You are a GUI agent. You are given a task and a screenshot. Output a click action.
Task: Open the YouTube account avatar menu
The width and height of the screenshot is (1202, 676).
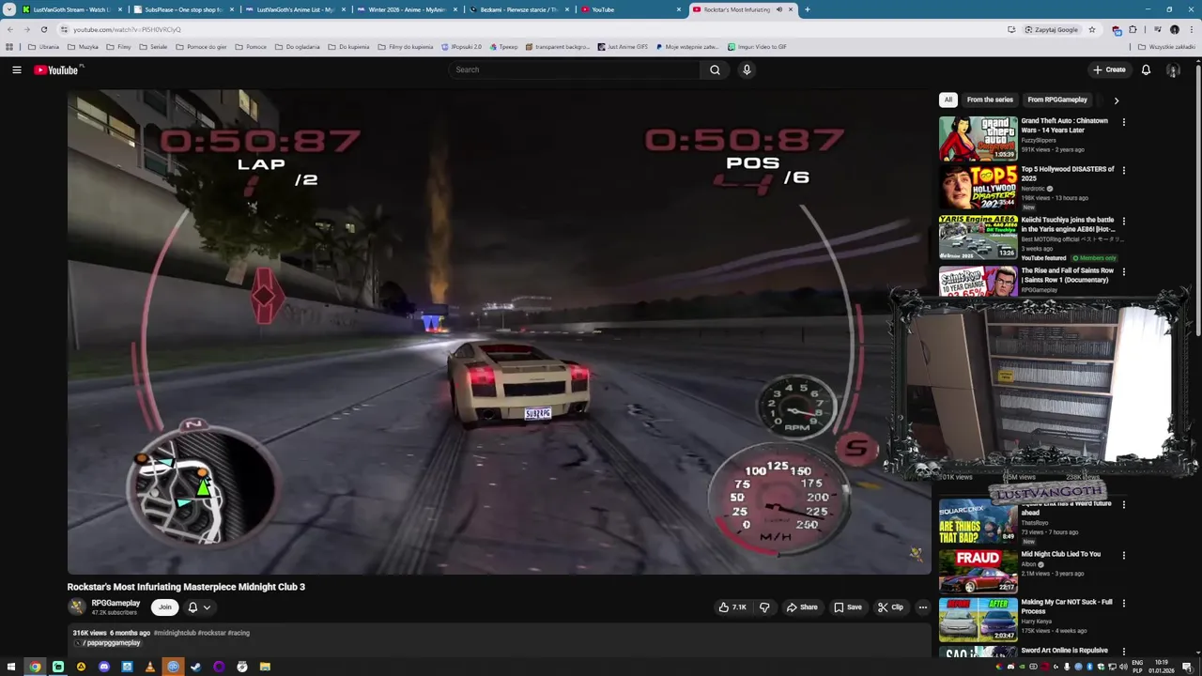(x=1173, y=69)
